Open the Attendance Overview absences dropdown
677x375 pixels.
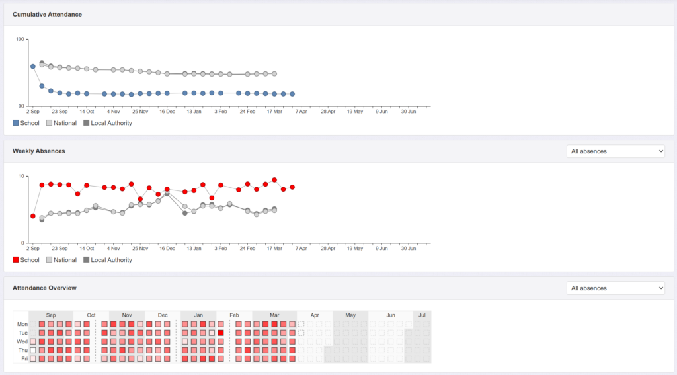pos(616,288)
